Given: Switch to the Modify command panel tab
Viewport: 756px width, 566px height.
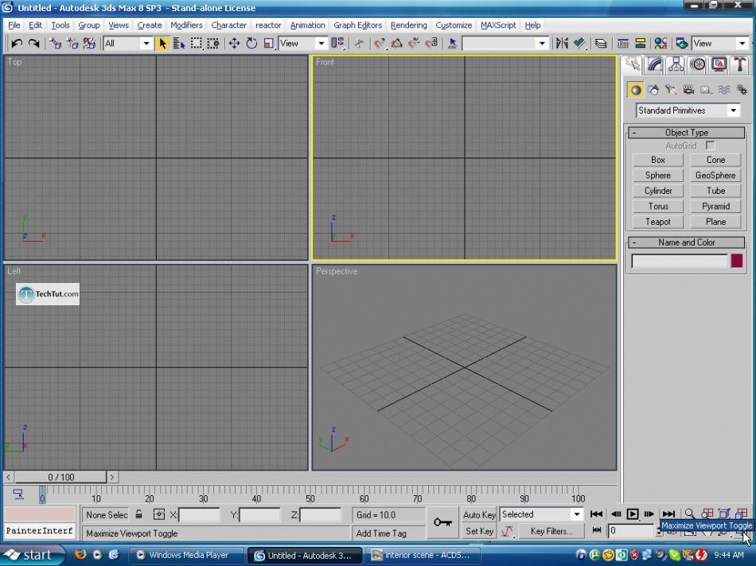Looking at the screenshot, I should pos(654,64).
